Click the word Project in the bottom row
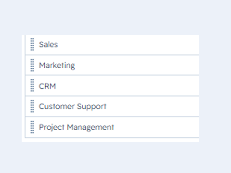Screen dimensions: 231x173 pos(51,128)
